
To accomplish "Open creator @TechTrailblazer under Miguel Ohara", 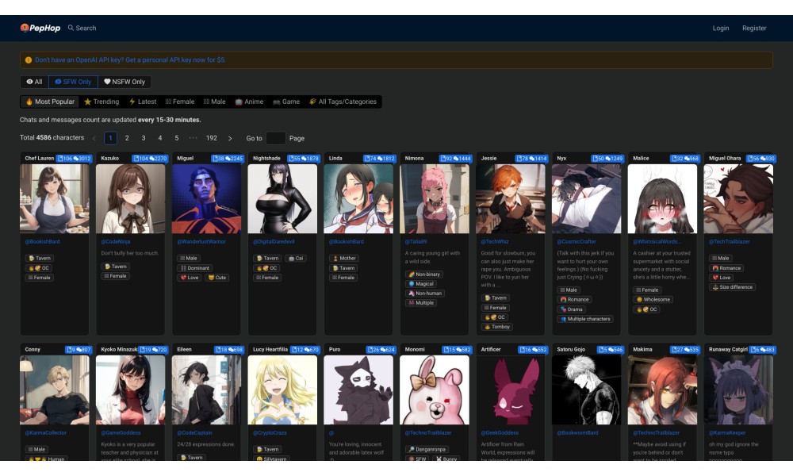I will (731, 242).
